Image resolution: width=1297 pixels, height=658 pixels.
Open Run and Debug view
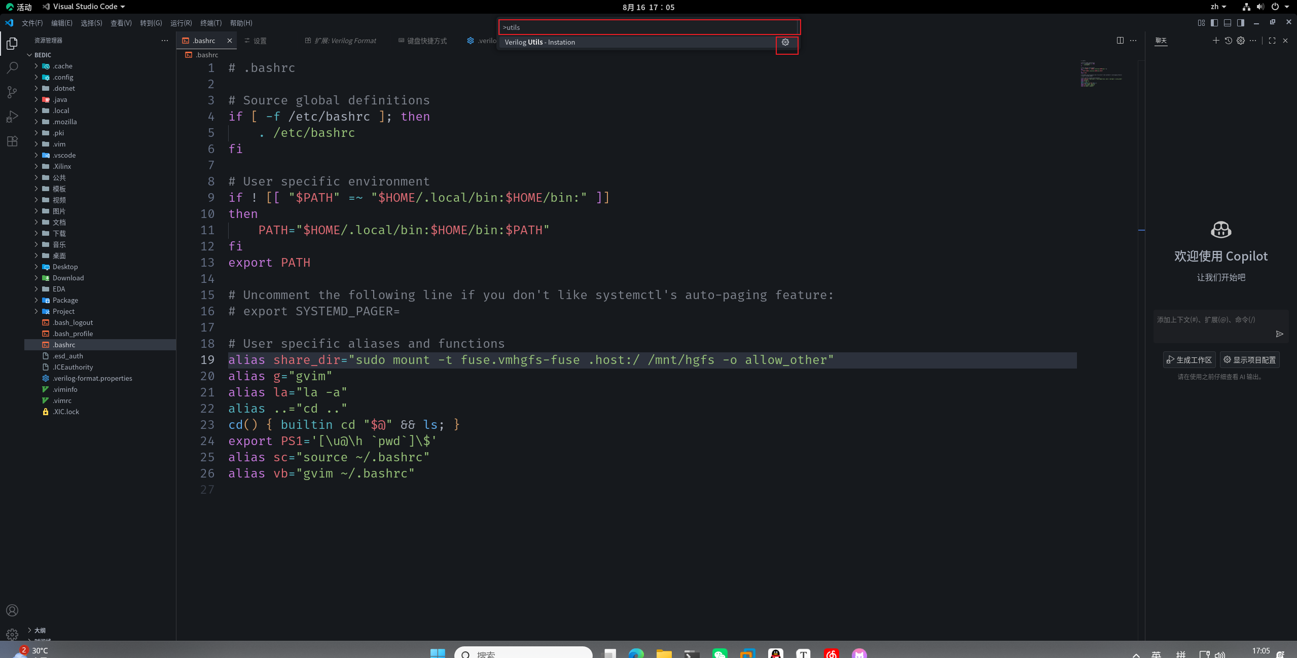(12, 117)
